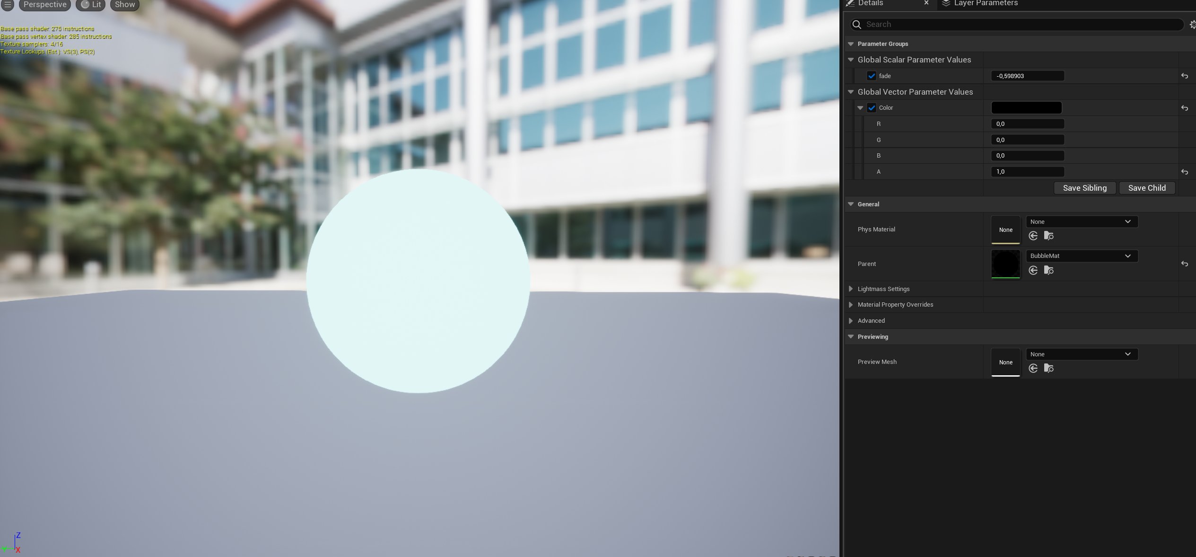
Task: Open the Show menu in viewport
Action: (124, 4)
